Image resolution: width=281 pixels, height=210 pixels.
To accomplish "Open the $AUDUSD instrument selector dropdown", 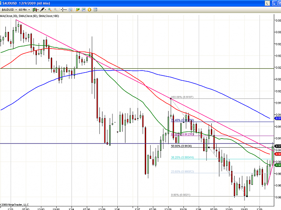I will click(x=9, y=10).
